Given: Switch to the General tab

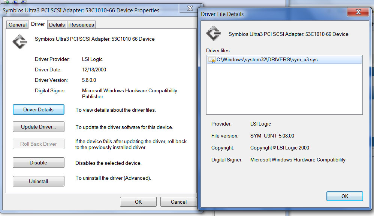Looking at the screenshot, I should point(17,25).
